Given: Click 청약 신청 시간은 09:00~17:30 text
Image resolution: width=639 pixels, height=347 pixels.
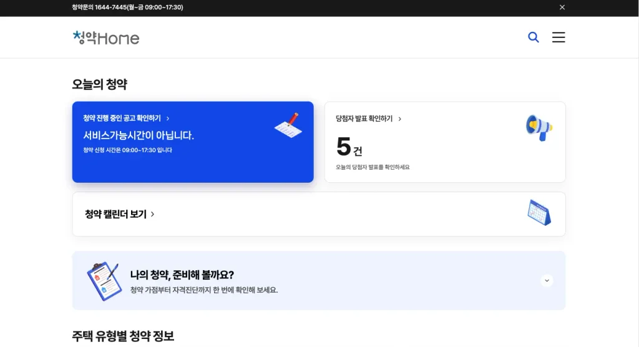Looking at the screenshot, I should (x=127, y=150).
